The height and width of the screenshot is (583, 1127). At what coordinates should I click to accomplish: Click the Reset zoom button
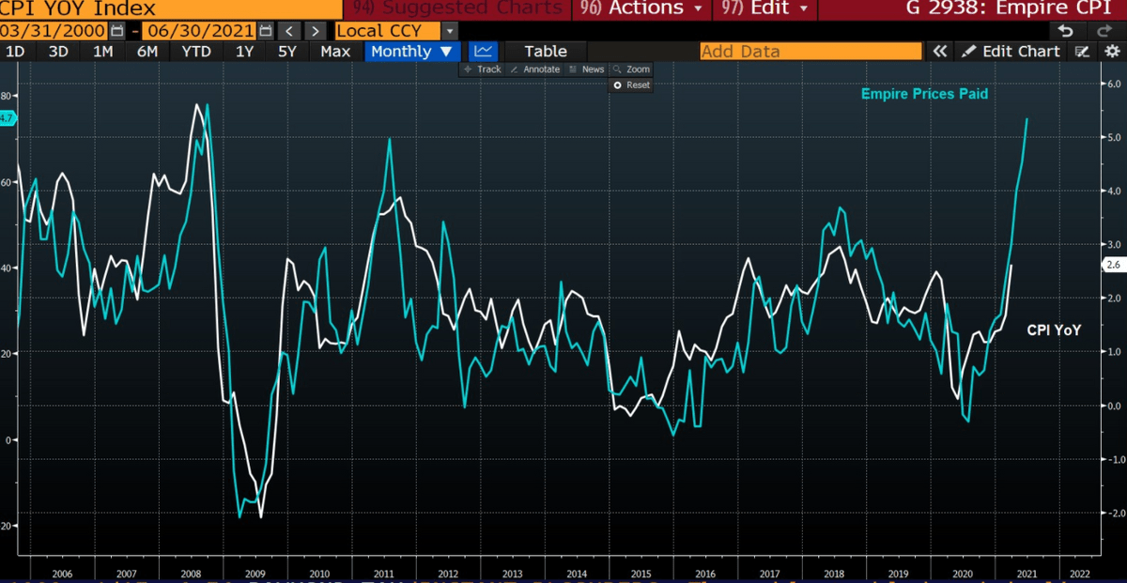[x=631, y=84]
